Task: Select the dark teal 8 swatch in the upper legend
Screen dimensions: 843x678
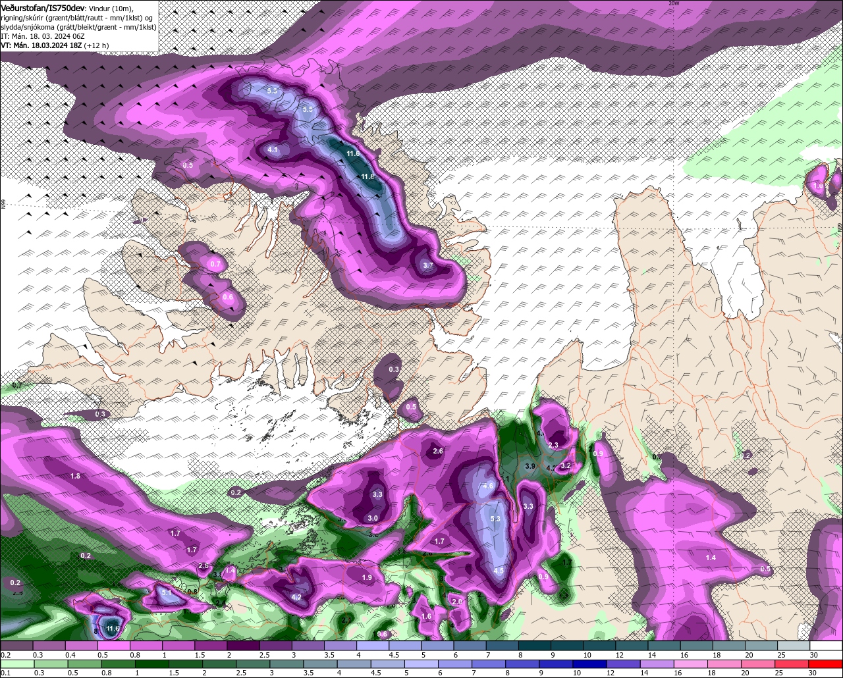Action: pyautogui.click(x=535, y=646)
